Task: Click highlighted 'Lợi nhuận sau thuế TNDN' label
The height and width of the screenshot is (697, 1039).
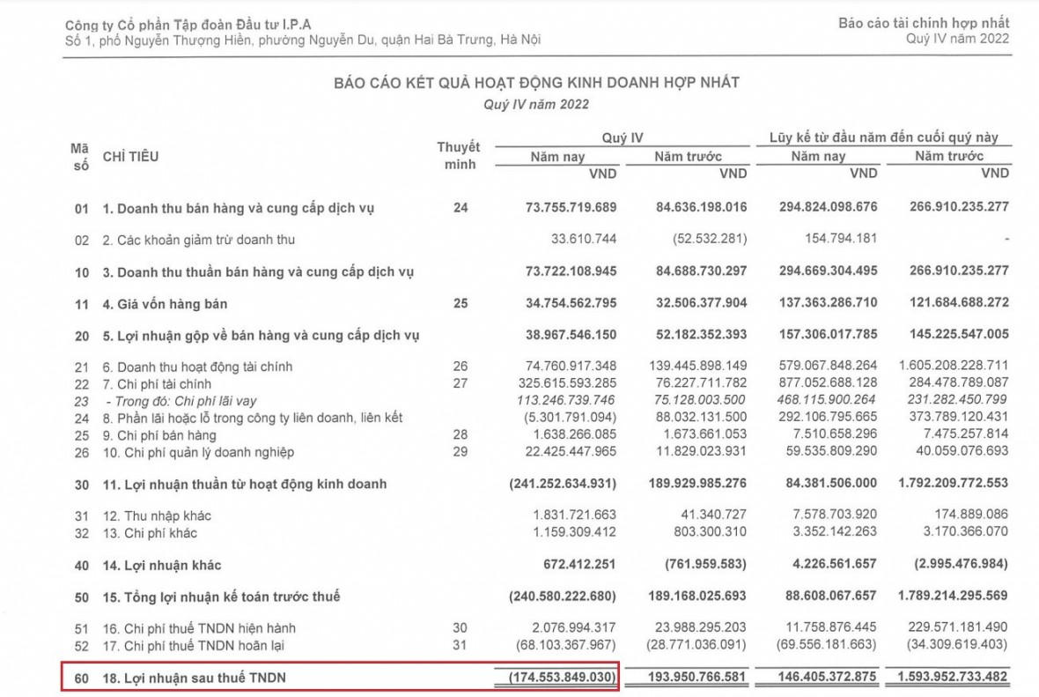Action: [x=194, y=677]
